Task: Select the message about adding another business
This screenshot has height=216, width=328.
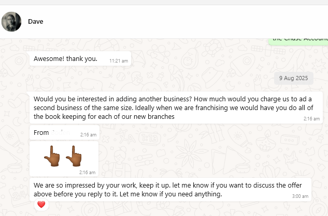Action: click(171, 107)
